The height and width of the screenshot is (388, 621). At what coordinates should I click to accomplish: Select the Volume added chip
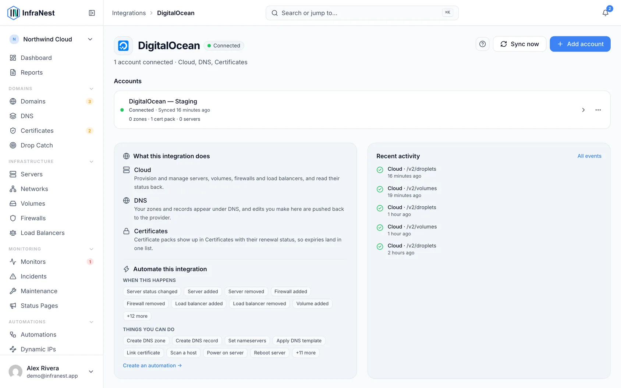coord(312,304)
